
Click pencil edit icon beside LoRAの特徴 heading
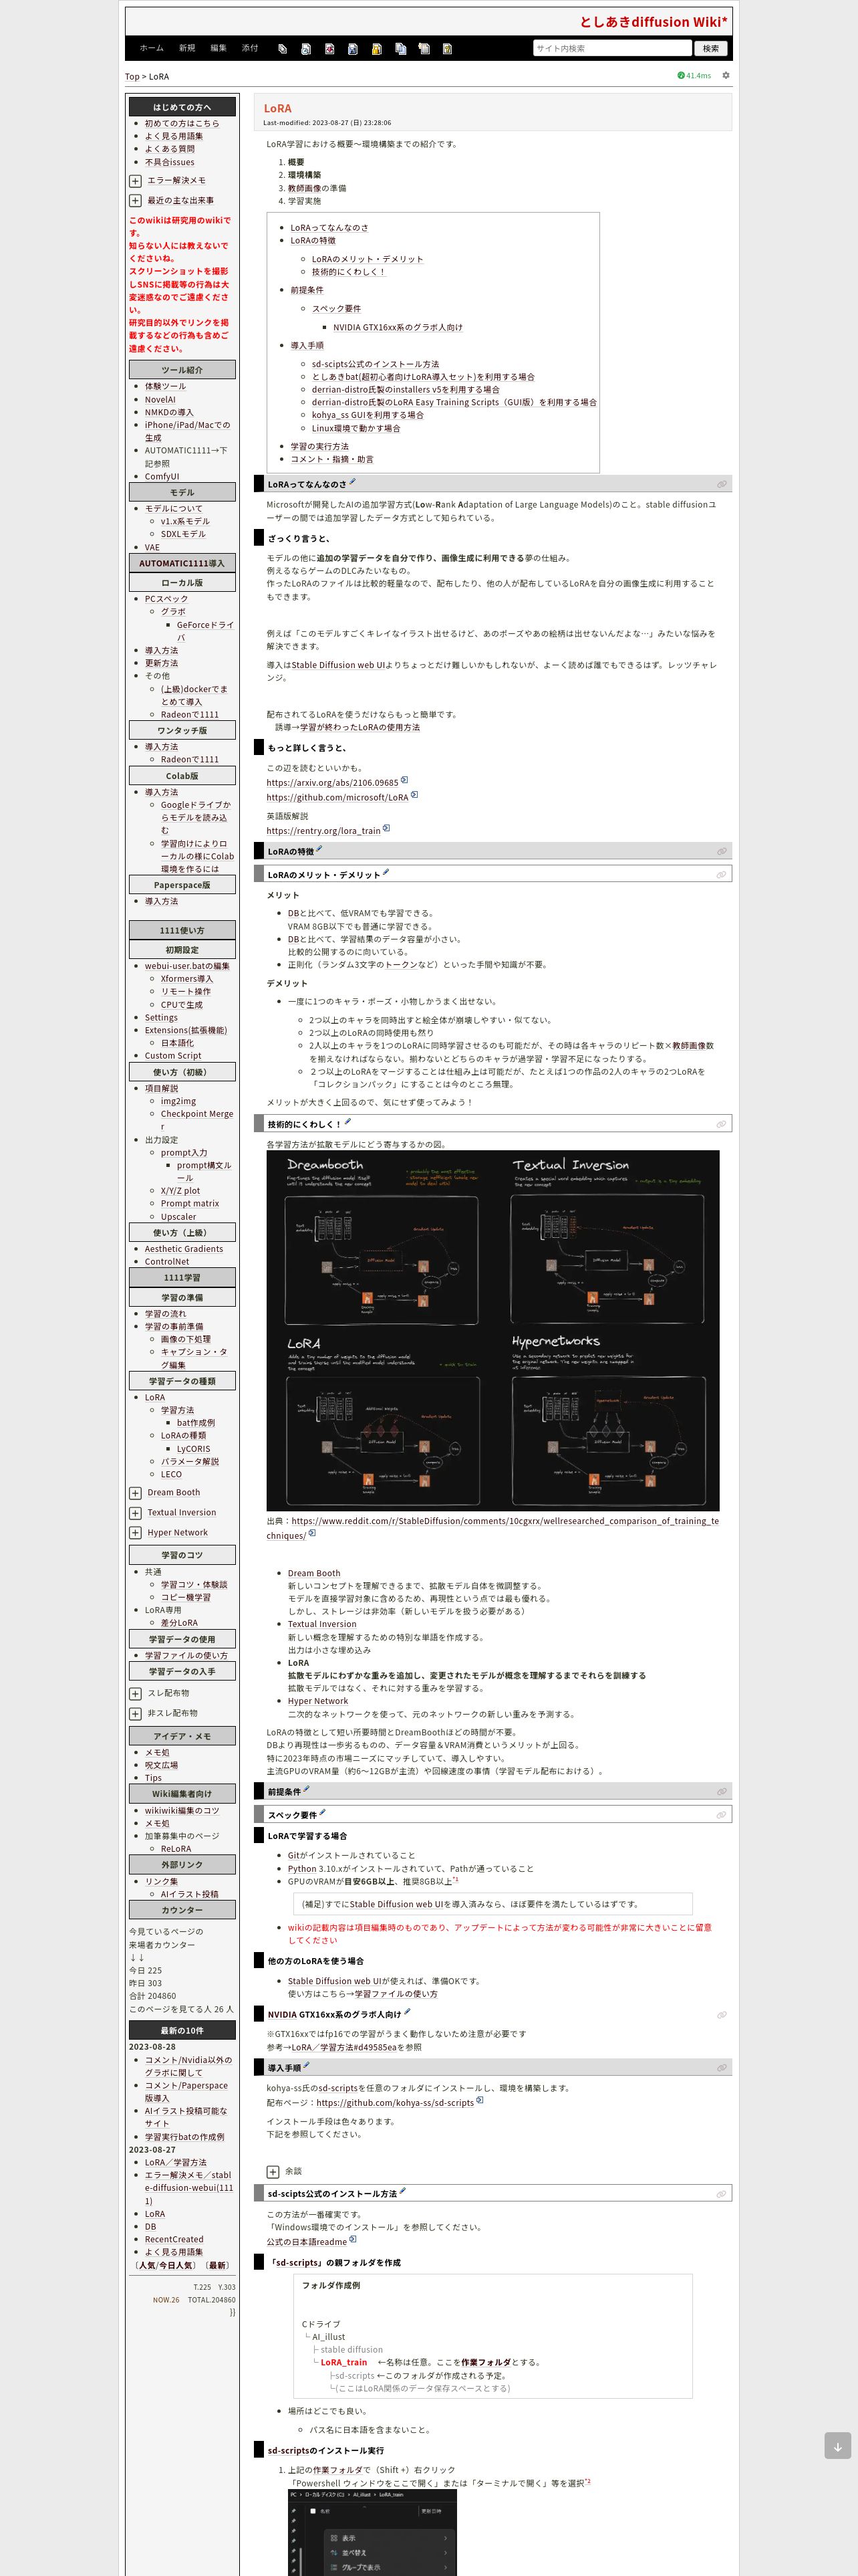[319, 849]
